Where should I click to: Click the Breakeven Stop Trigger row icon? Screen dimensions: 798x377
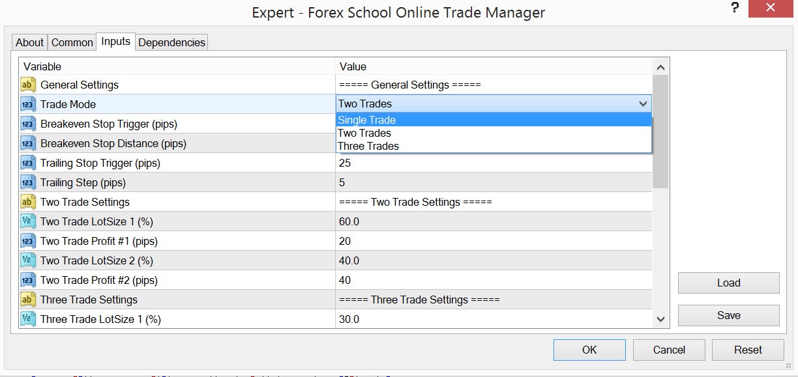click(28, 124)
